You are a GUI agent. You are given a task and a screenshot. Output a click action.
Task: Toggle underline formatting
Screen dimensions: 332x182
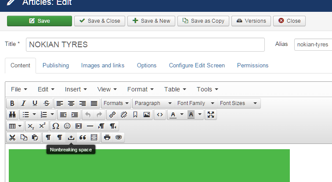pyautogui.click(x=35, y=103)
